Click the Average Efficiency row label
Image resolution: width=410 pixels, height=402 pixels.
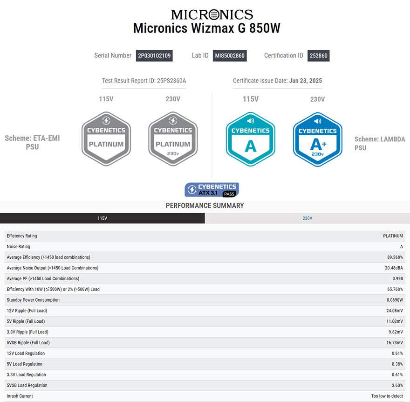(48, 257)
